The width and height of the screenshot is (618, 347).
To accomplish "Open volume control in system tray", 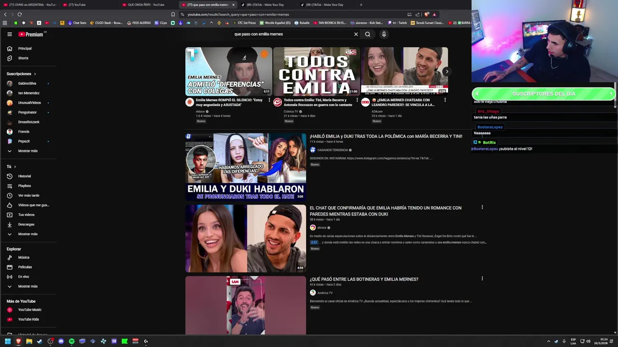I will (x=588, y=341).
